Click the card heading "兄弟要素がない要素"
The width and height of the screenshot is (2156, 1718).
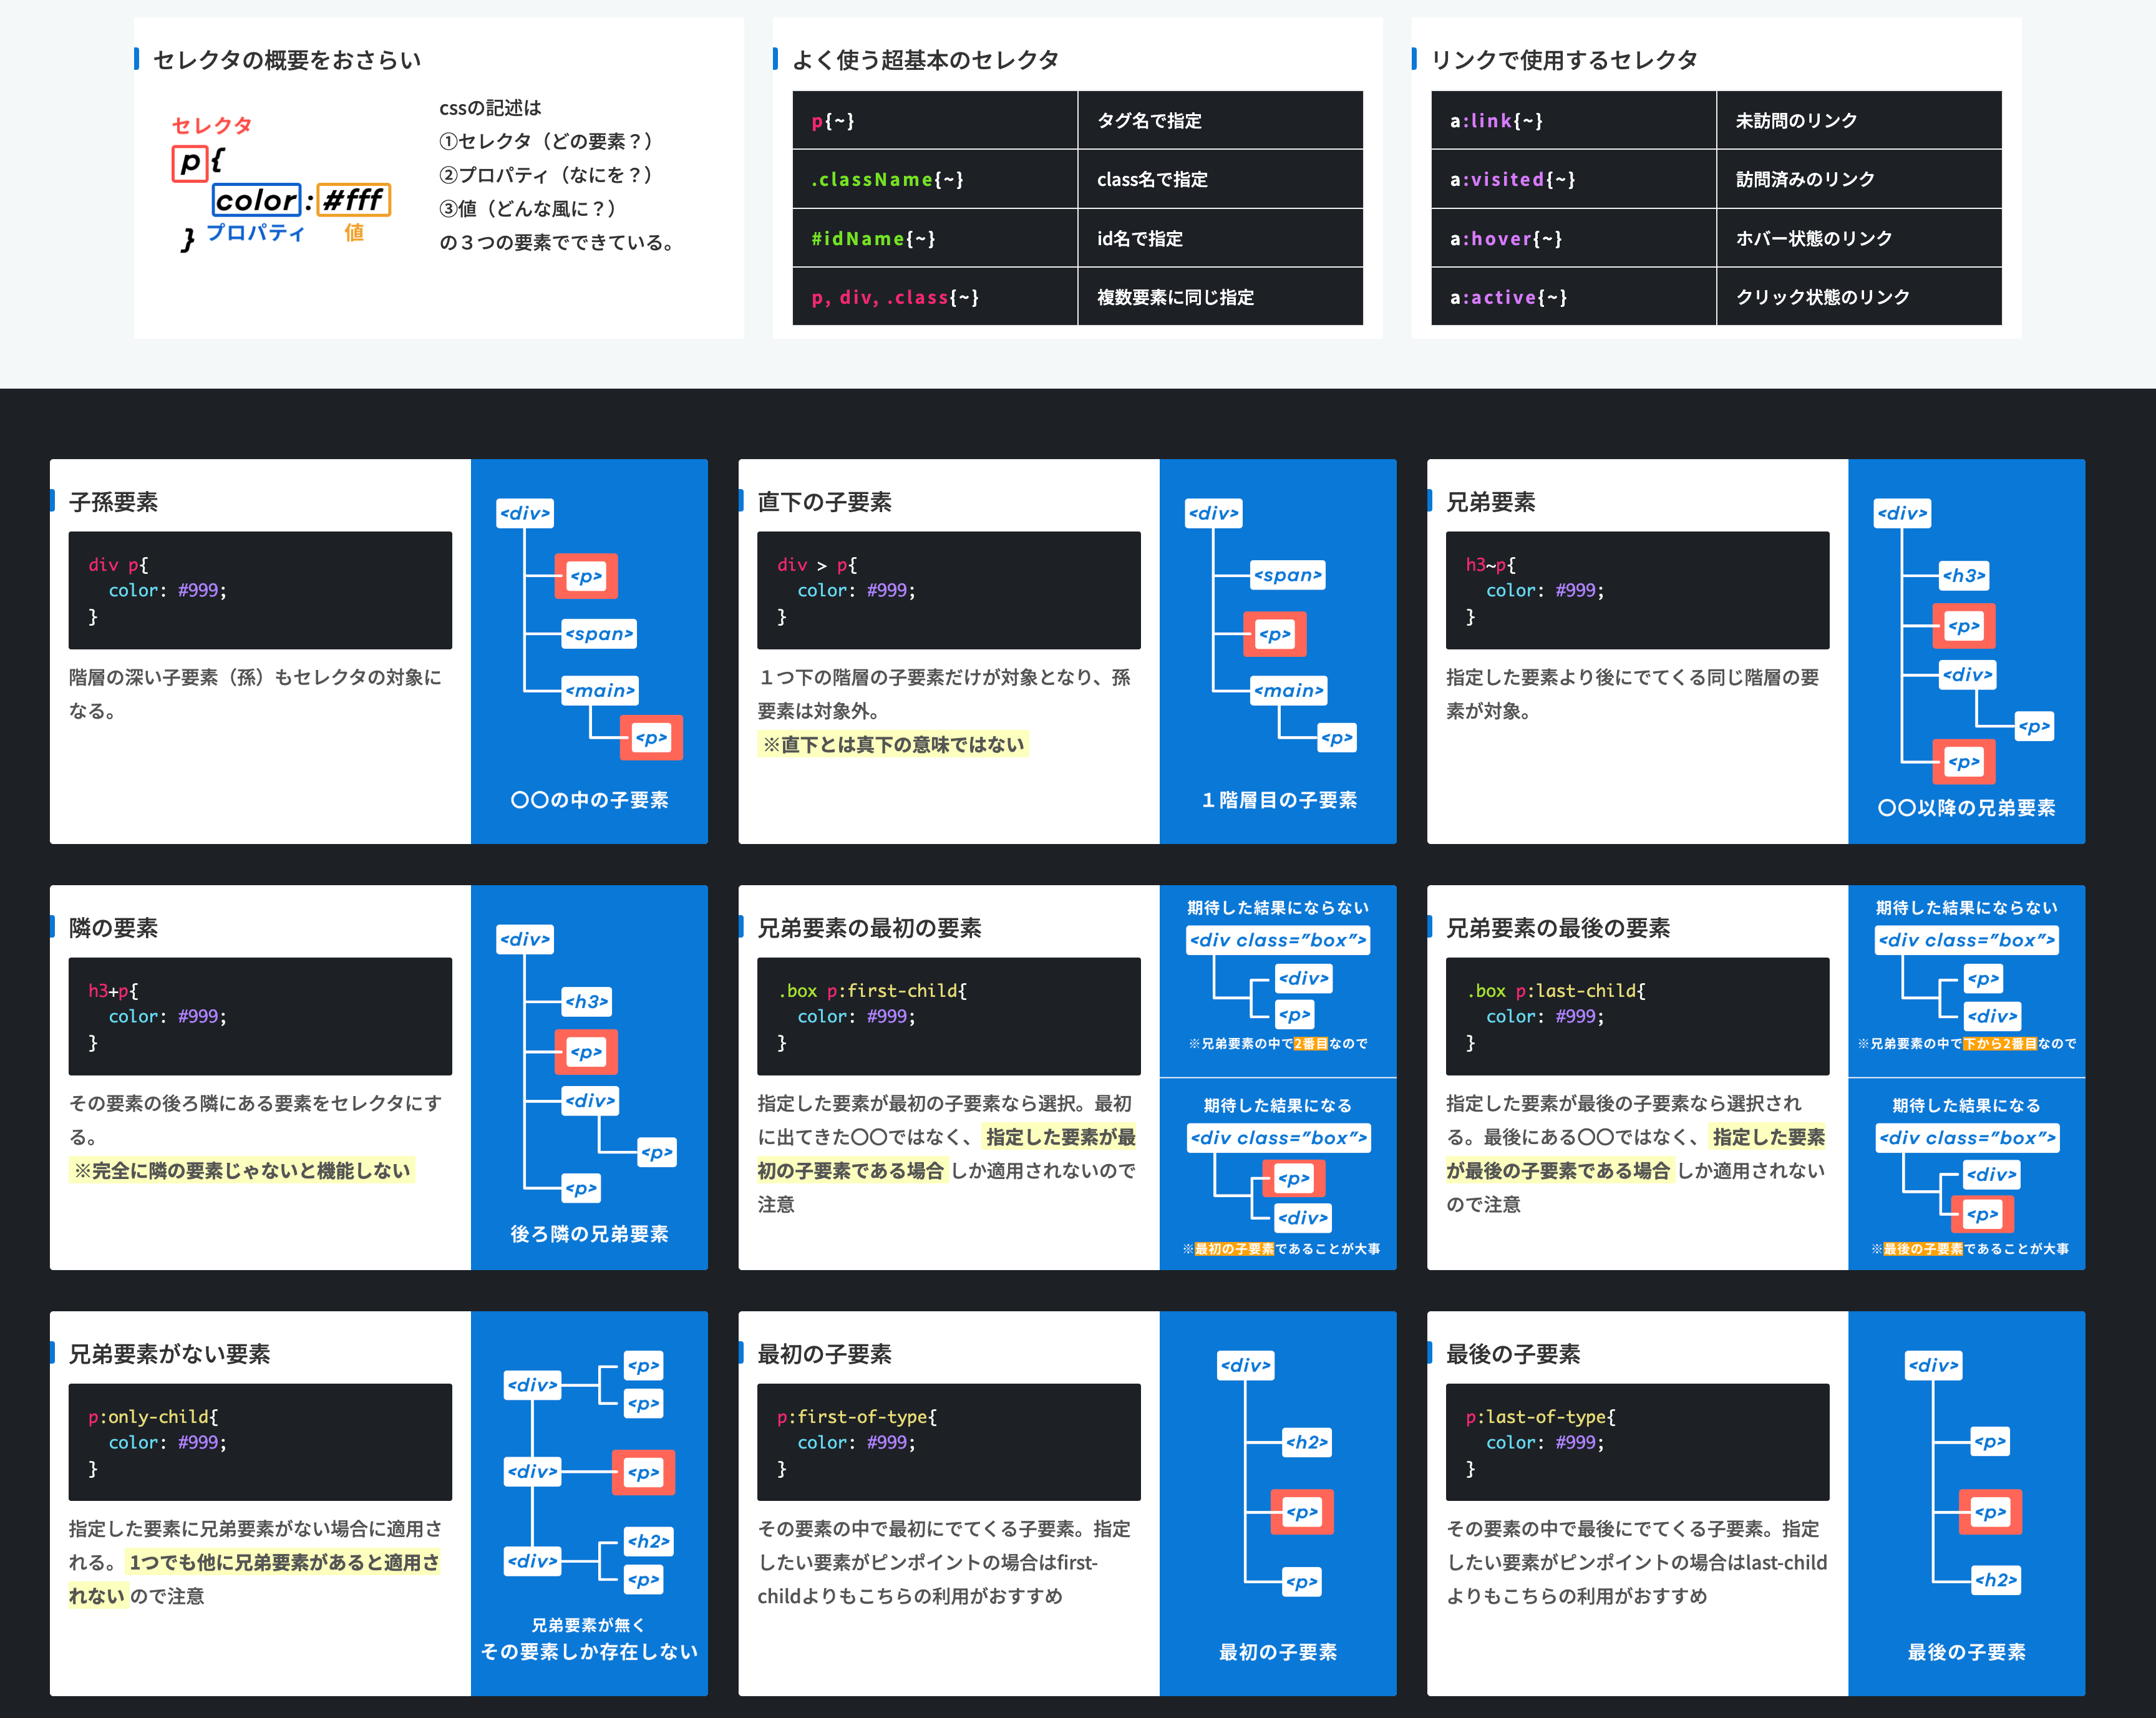(x=169, y=1354)
